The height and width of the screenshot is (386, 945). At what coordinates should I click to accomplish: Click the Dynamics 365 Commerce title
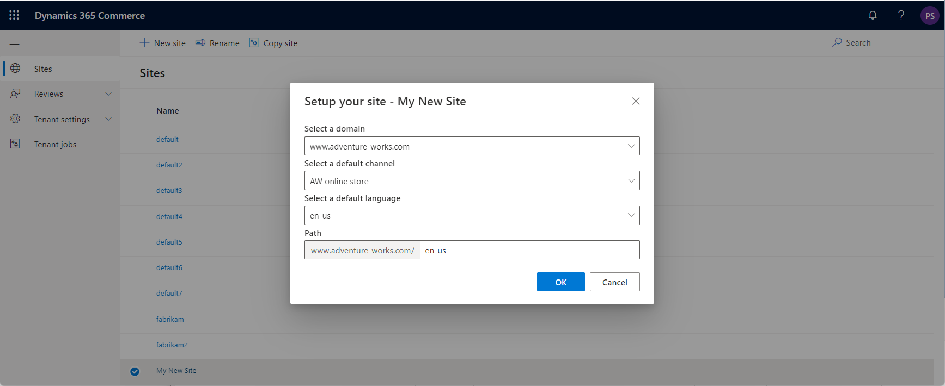(90, 16)
